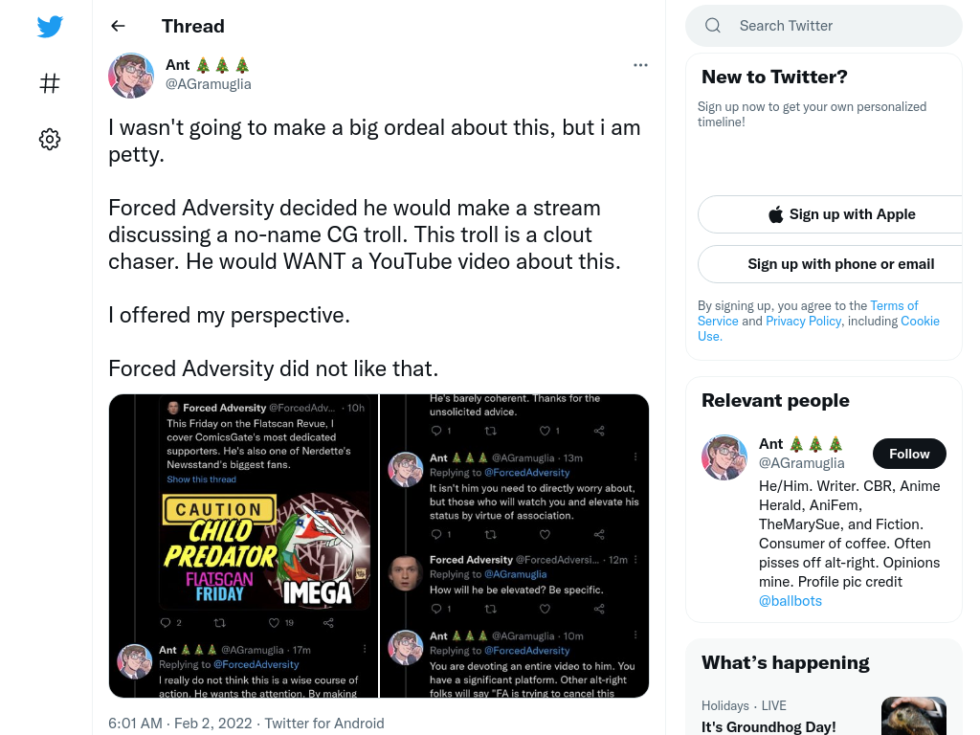The width and height of the screenshot is (980, 735).
Task: Open Settings gear in left sidebar
Action: [x=50, y=139]
